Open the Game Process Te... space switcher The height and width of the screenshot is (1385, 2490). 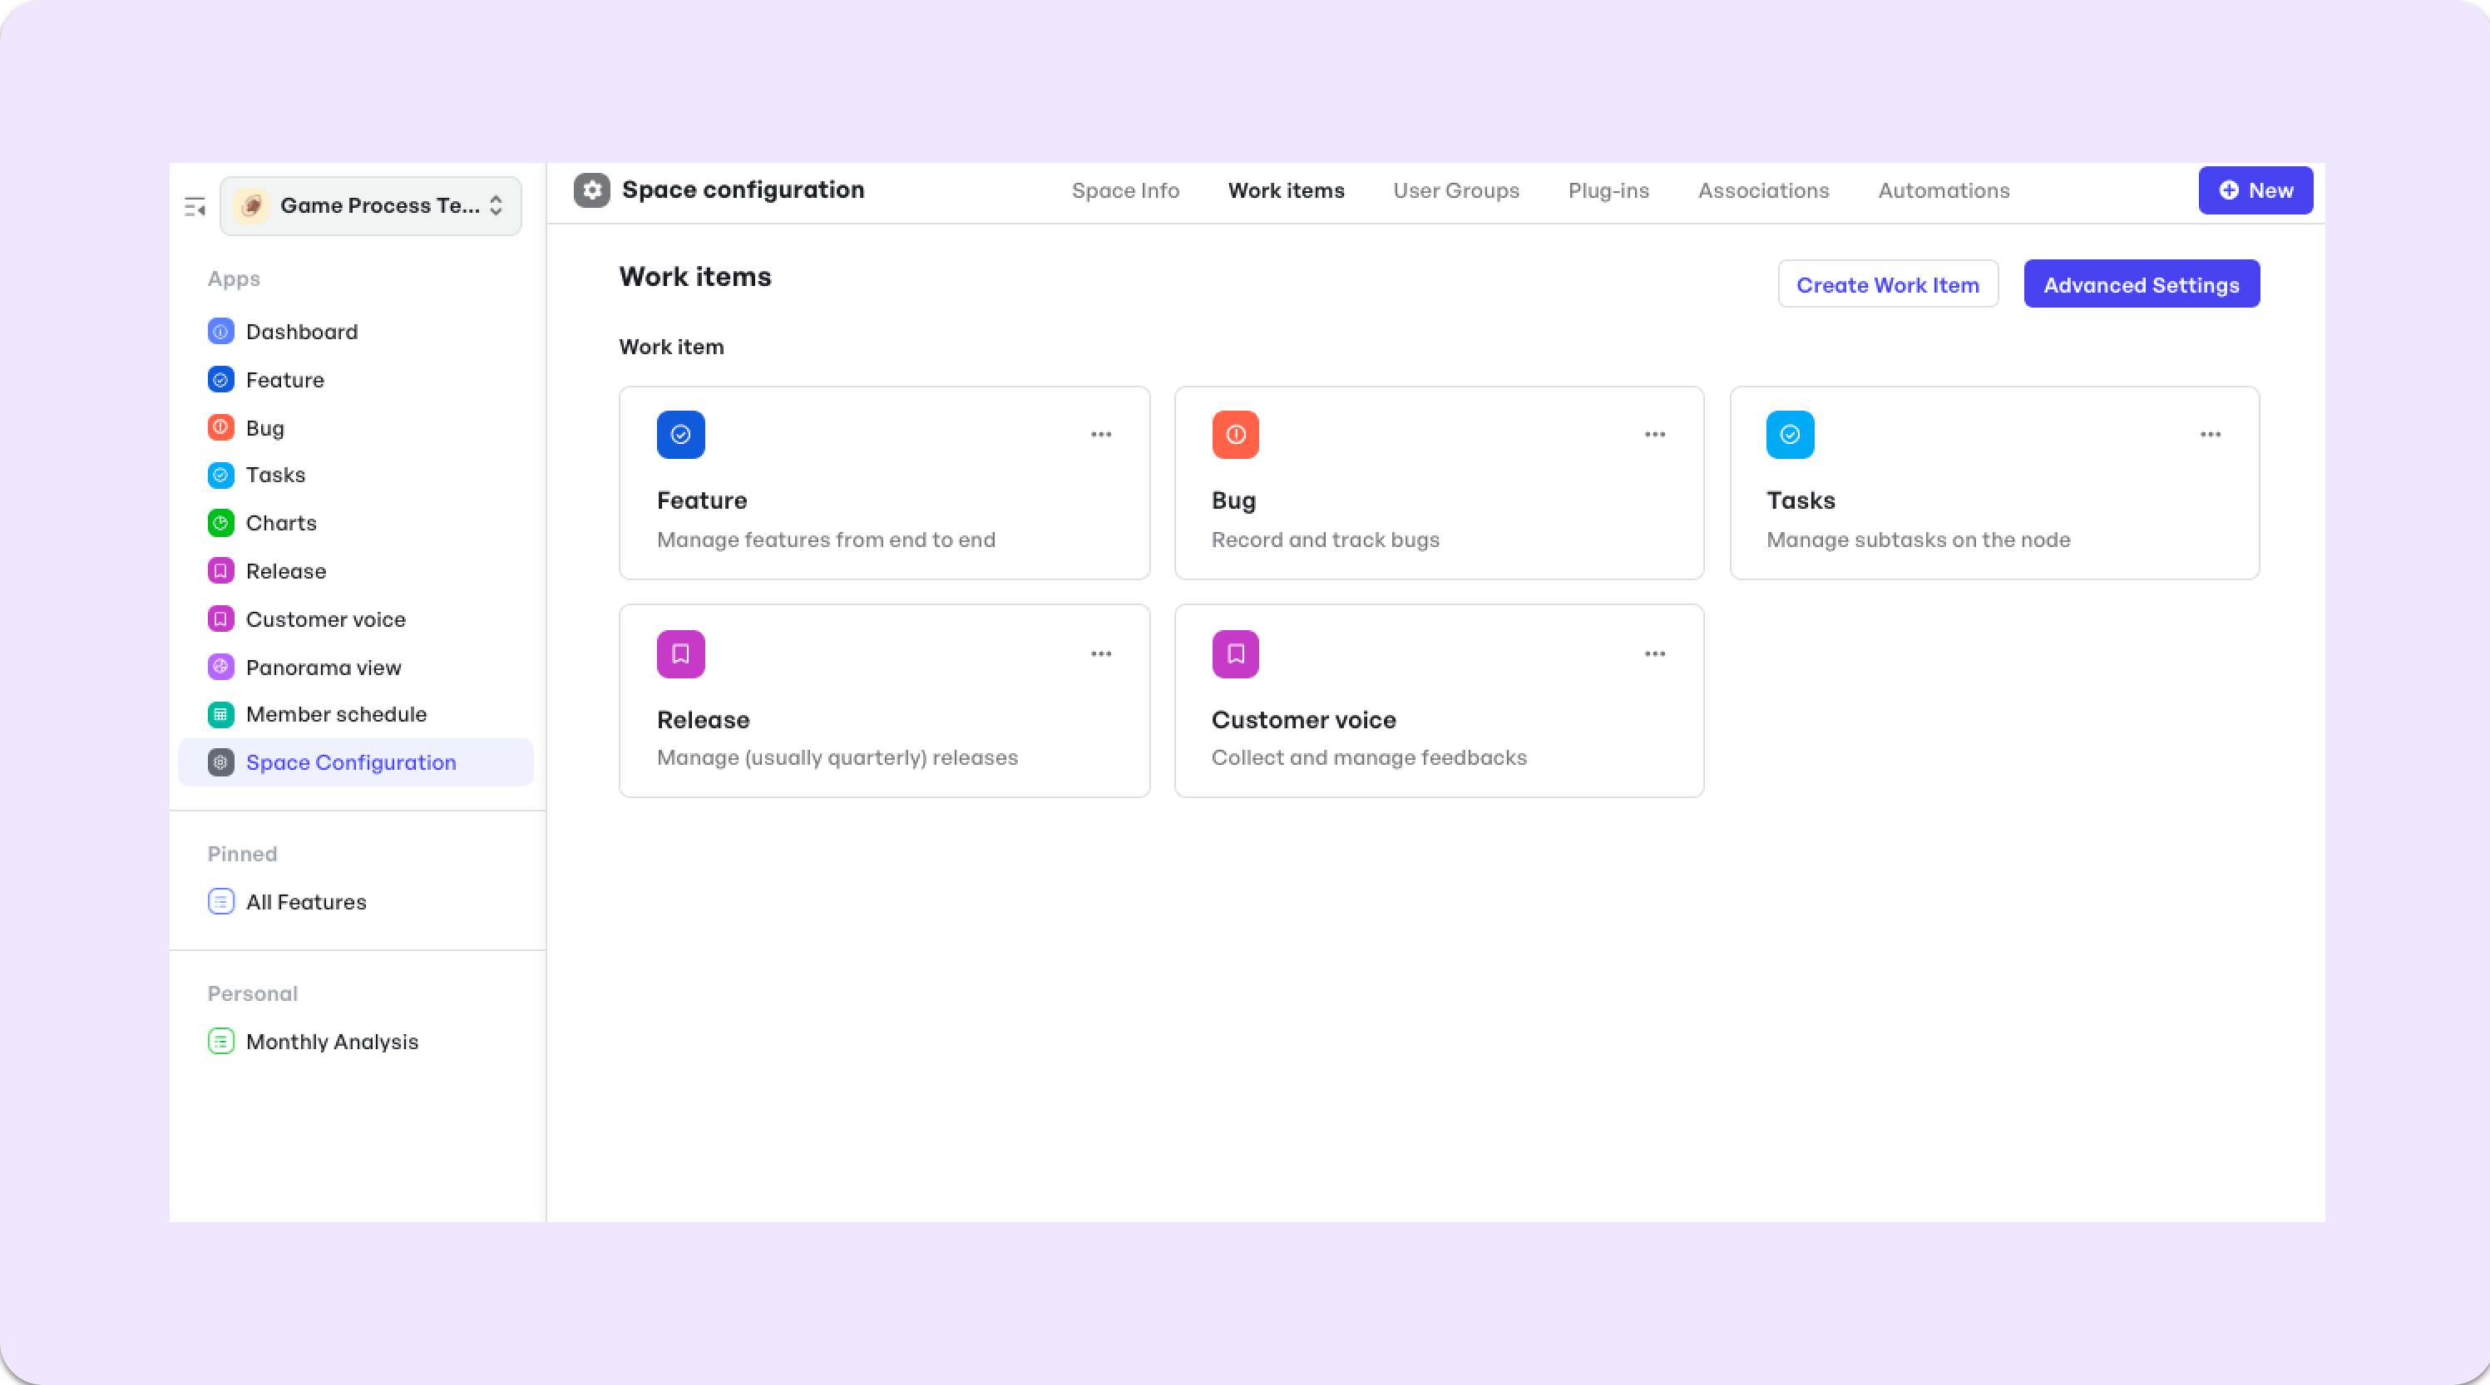(x=370, y=206)
